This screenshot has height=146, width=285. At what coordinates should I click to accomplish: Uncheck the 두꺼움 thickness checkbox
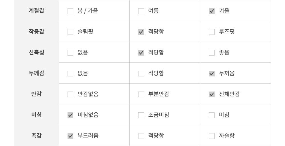click(x=212, y=74)
